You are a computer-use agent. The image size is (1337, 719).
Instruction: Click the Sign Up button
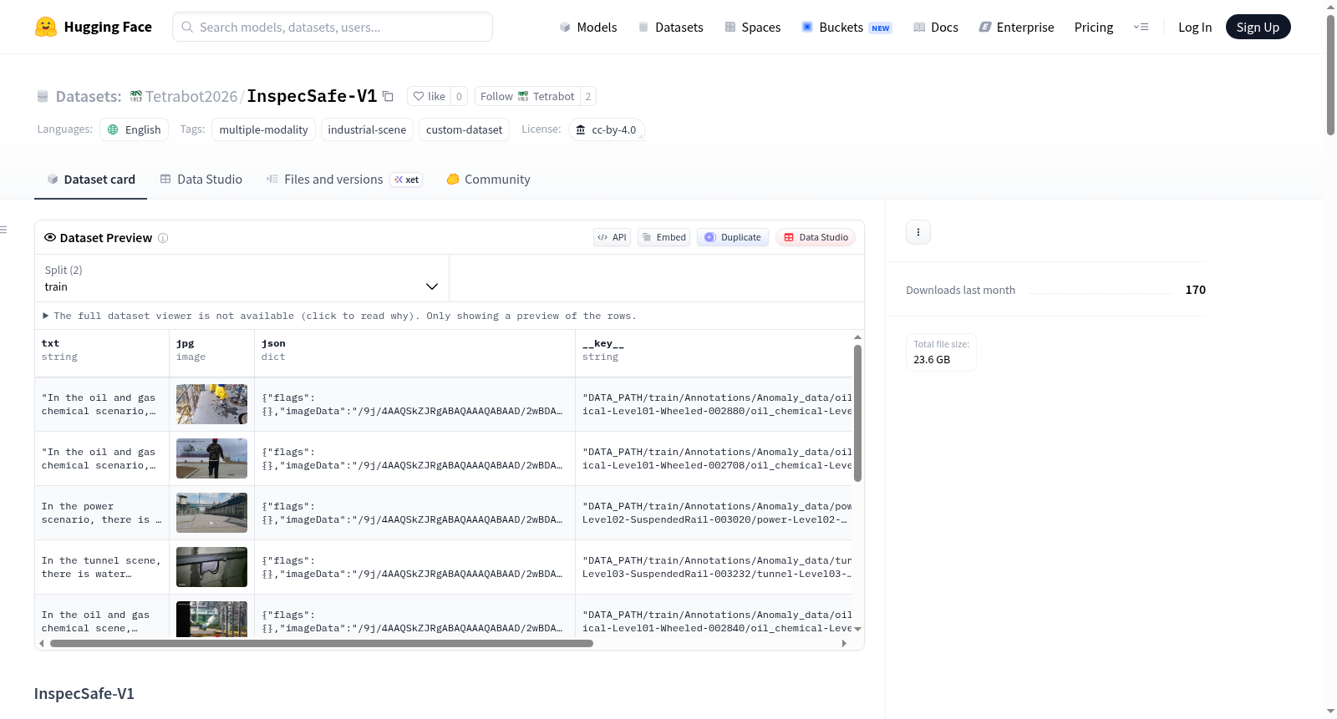click(x=1258, y=27)
